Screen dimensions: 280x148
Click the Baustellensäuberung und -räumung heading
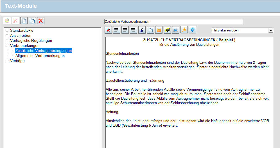135,80
